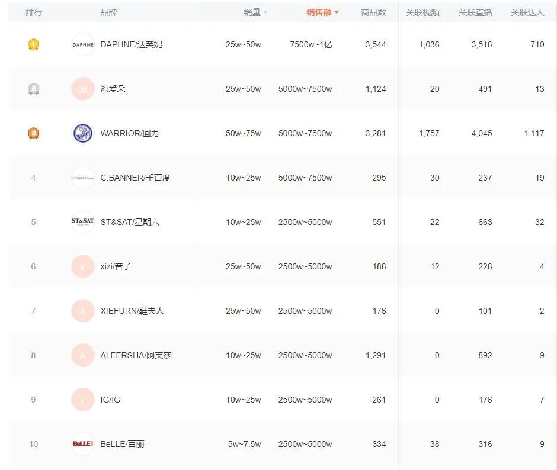Toggle 销售额 sort arrow

click(x=337, y=13)
